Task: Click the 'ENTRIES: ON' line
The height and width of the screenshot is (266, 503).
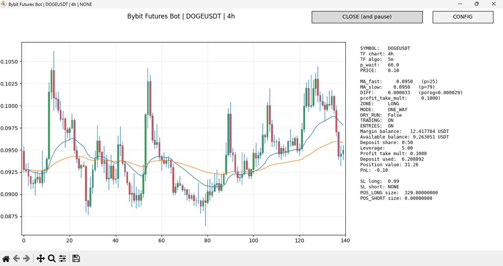Action: click(377, 126)
